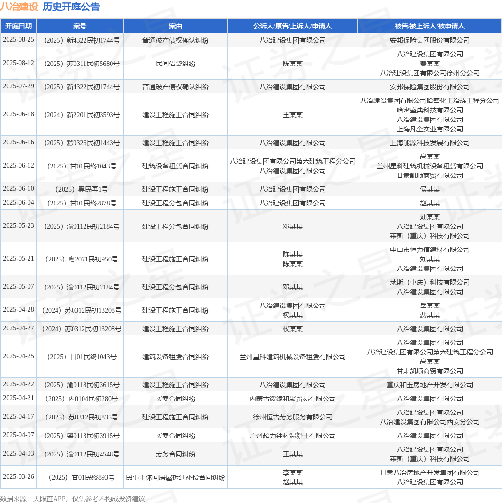Click the 民事主体间房屋拆迁补偿合同纠纷 cell
The width and height of the screenshot is (502, 503).
click(176, 478)
